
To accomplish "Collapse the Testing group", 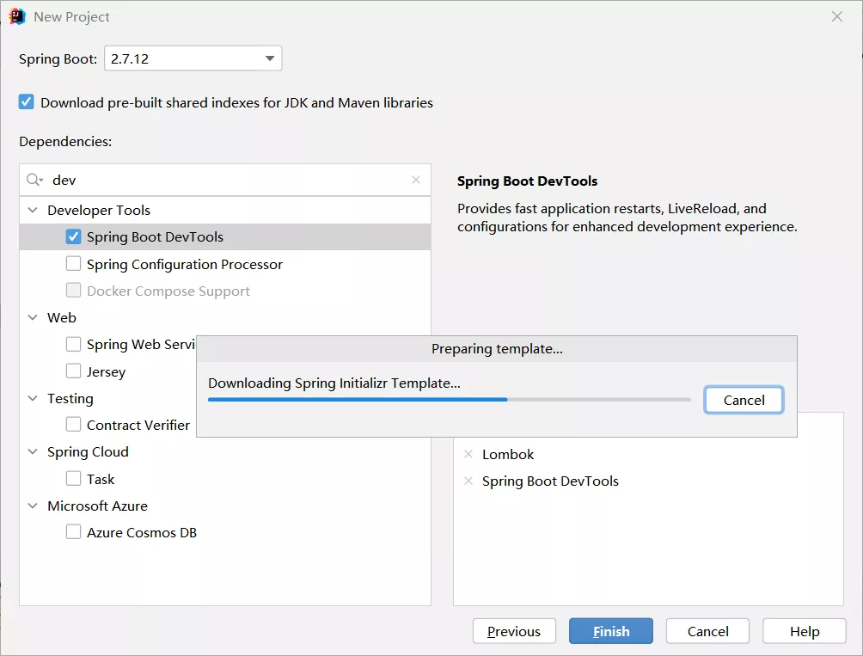I will [33, 398].
